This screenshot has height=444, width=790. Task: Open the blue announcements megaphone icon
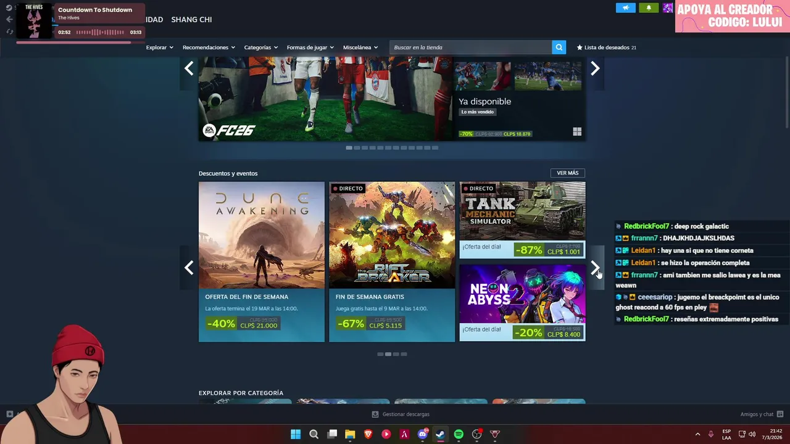tap(625, 8)
